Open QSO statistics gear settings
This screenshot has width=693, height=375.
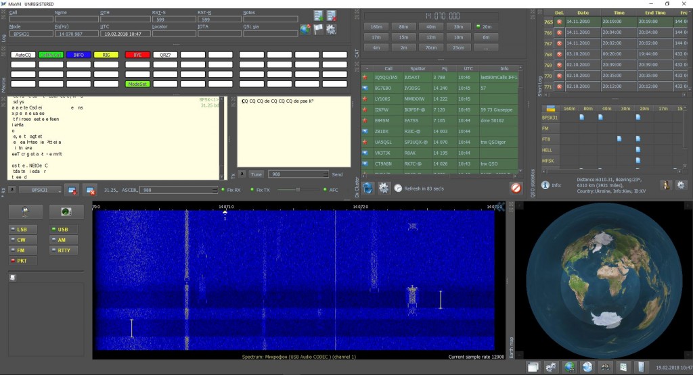pyautogui.click(x=681, y=185)
